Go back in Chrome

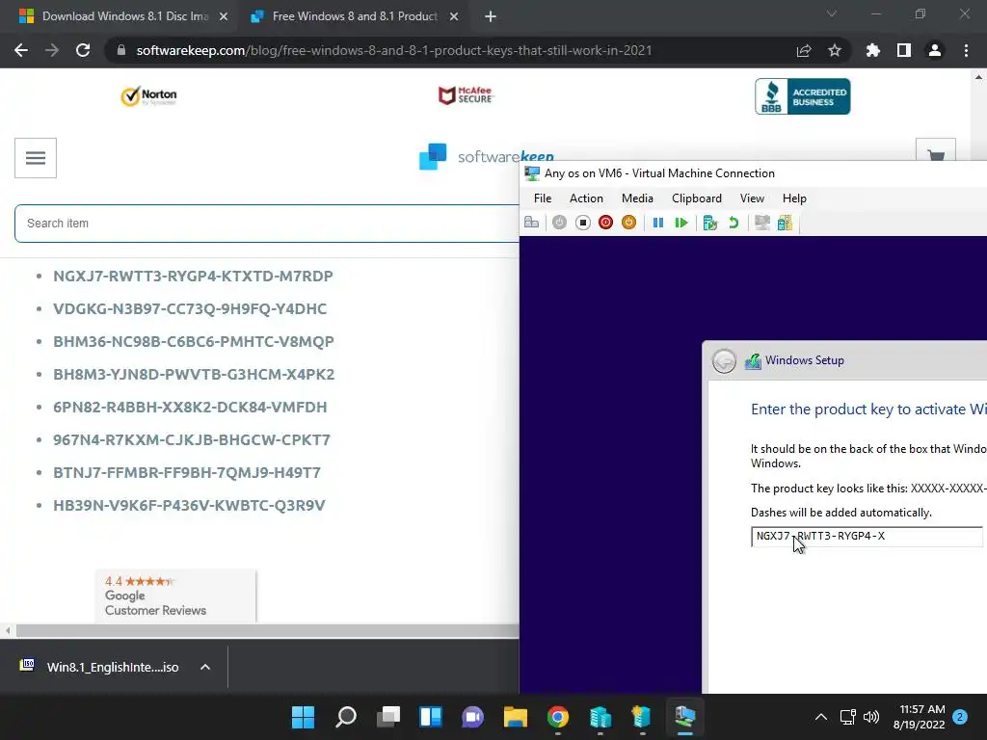21,50
